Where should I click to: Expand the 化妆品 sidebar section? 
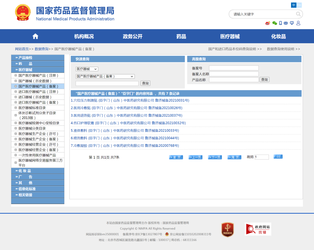[38, 171]
